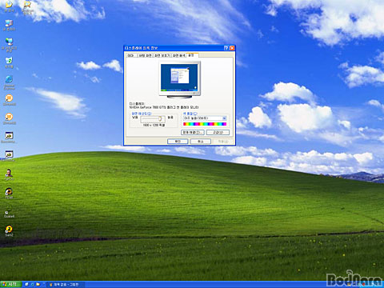Click the screen resolution slider thumb

click(160, 119)
